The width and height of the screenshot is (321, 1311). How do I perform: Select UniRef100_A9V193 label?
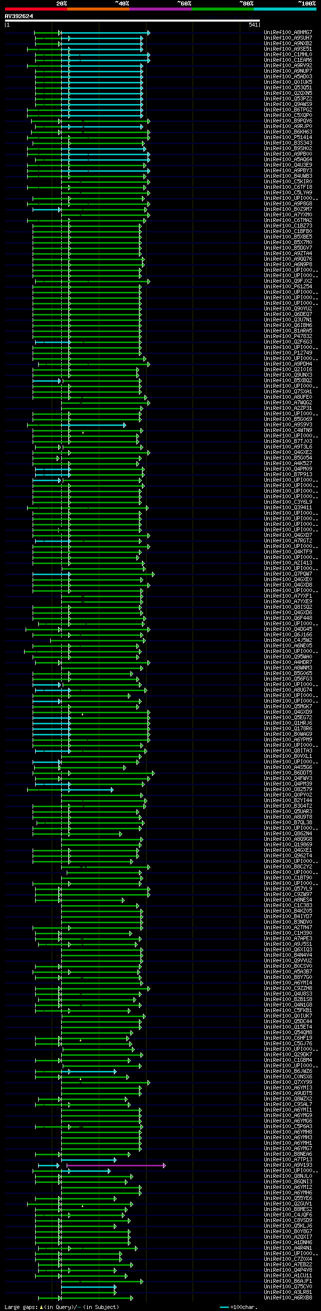(x=288, y=1165)
